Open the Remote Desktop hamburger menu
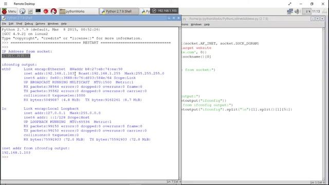Viewport: 329px width, 185px height. click(6, 4)
